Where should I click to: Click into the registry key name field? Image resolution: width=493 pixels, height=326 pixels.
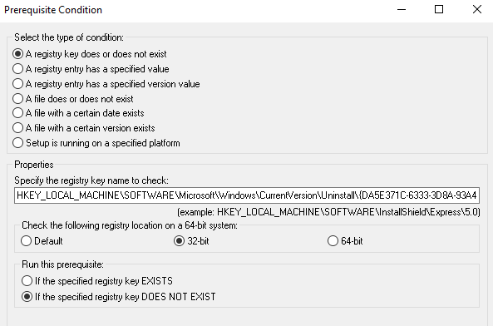click(247, 195)
